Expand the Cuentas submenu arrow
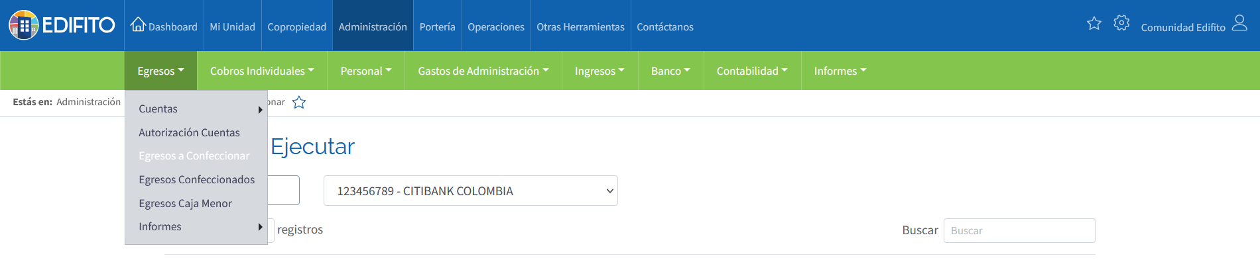Image resolution: width=1260 pixels, height=264 pixels. pyautogui.click(x=260, y=110)
